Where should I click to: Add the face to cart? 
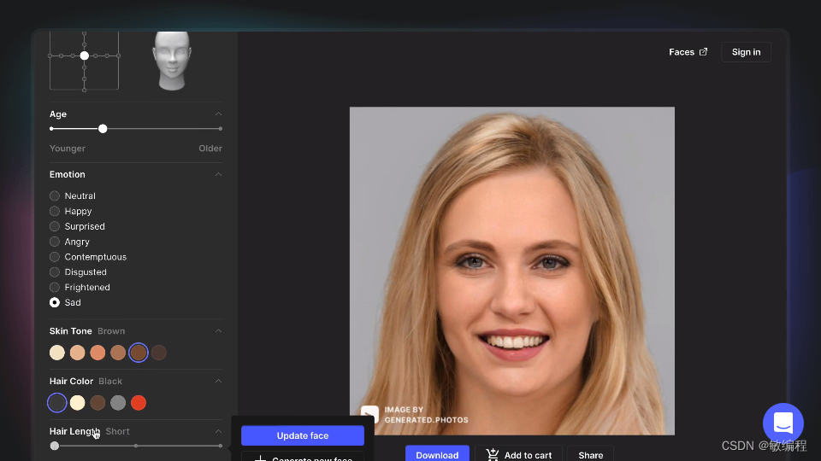[518, 454]
